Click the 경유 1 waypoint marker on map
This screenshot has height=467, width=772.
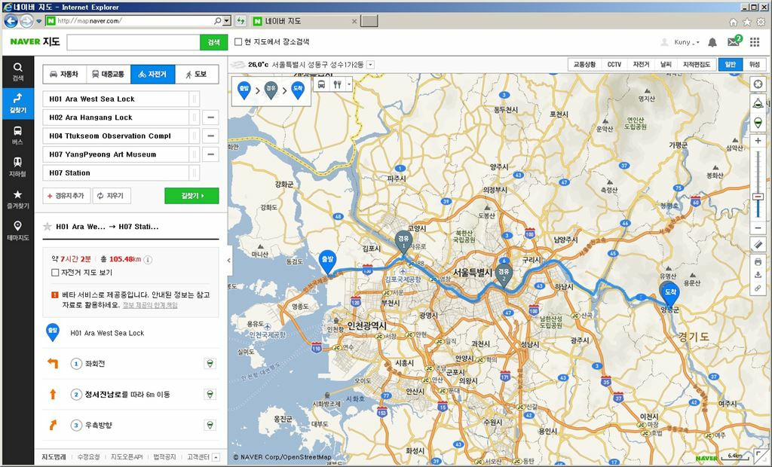click(x=403, y=243)
